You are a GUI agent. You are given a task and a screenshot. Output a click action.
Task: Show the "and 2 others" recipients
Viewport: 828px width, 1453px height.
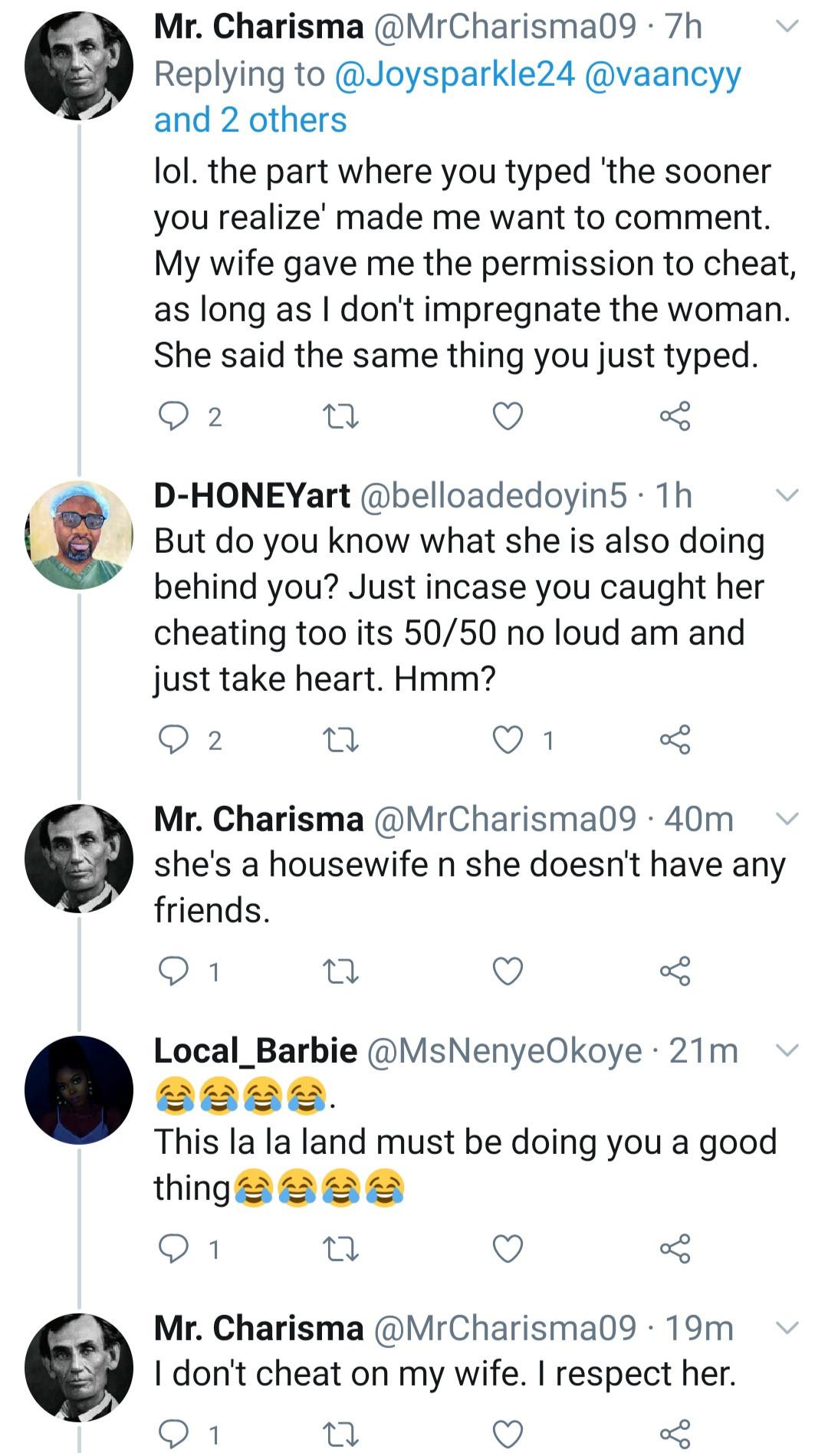click(x=250, y=120)
